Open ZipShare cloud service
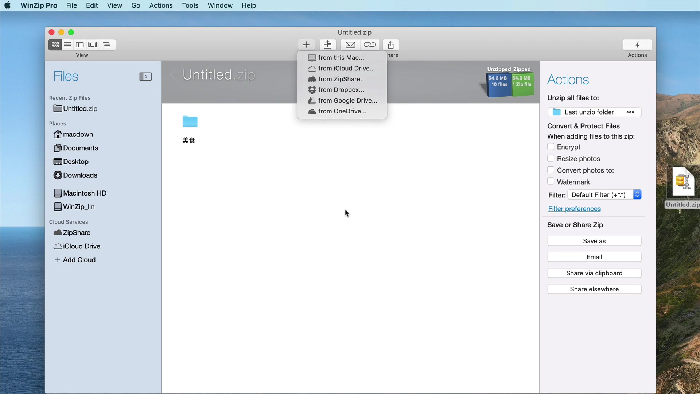The image size is (700, 394). (x=72, y=233)
